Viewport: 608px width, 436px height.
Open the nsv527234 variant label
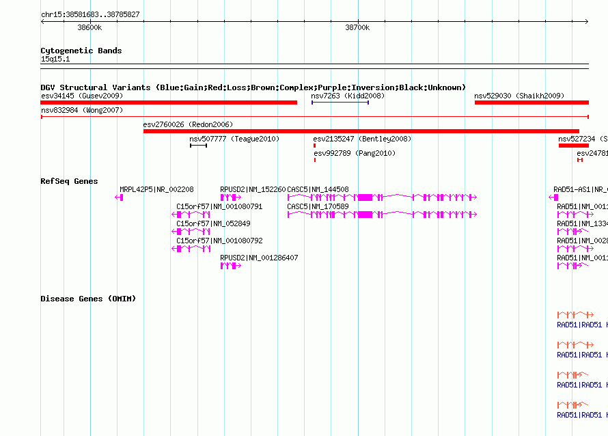click(x=583, y=139)
